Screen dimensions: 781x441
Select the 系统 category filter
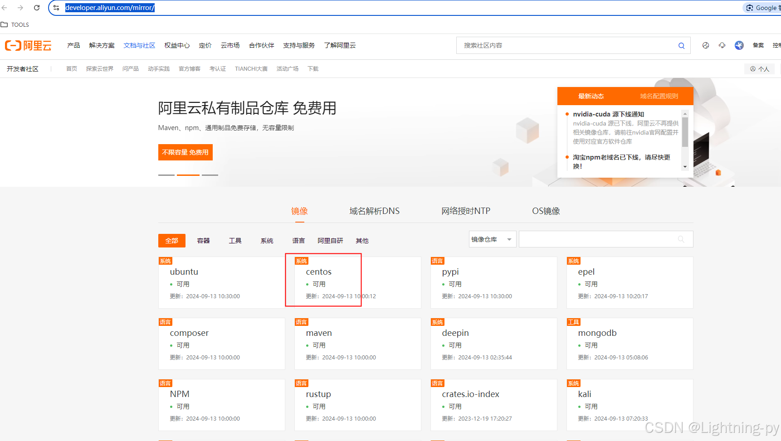[267, 241]
